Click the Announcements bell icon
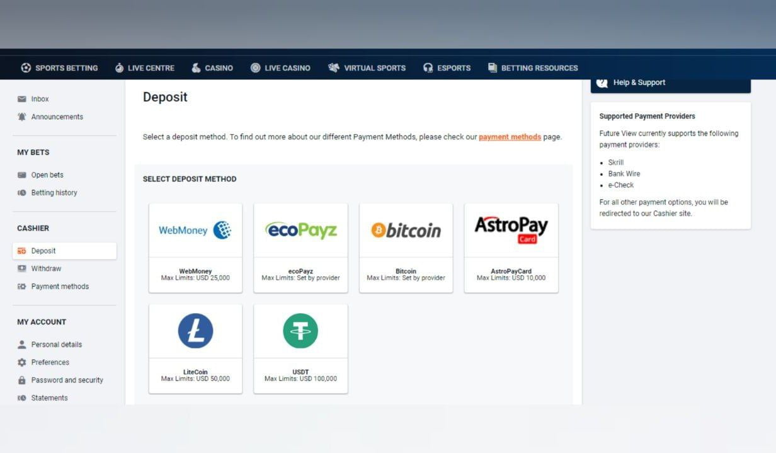This screenshot has width=776, height=453. point(22,117)
